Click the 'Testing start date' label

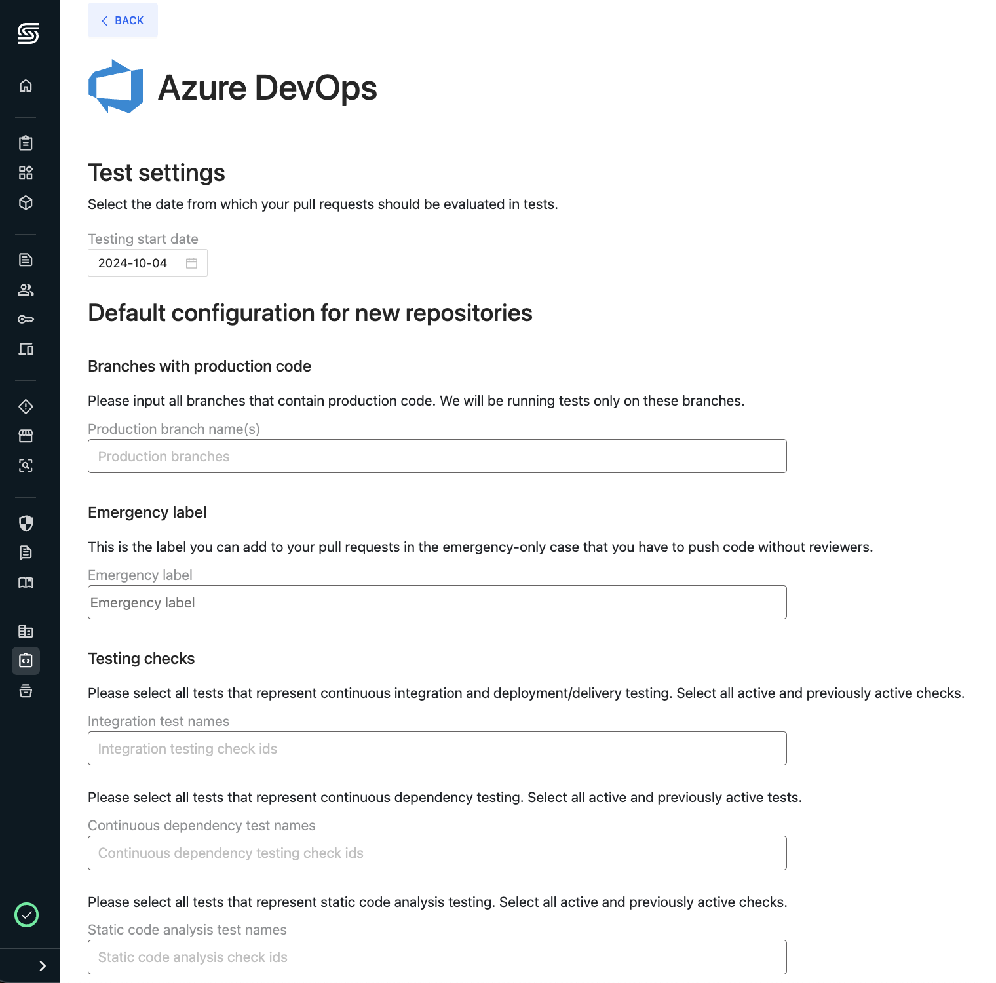143,239
